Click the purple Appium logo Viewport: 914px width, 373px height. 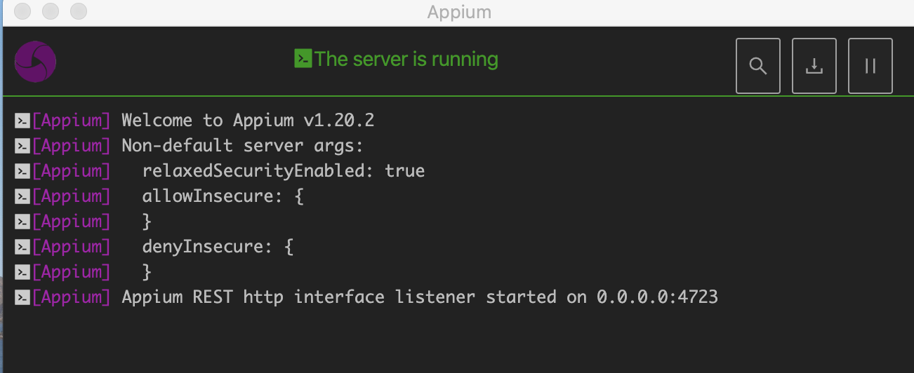pos(35,62)
